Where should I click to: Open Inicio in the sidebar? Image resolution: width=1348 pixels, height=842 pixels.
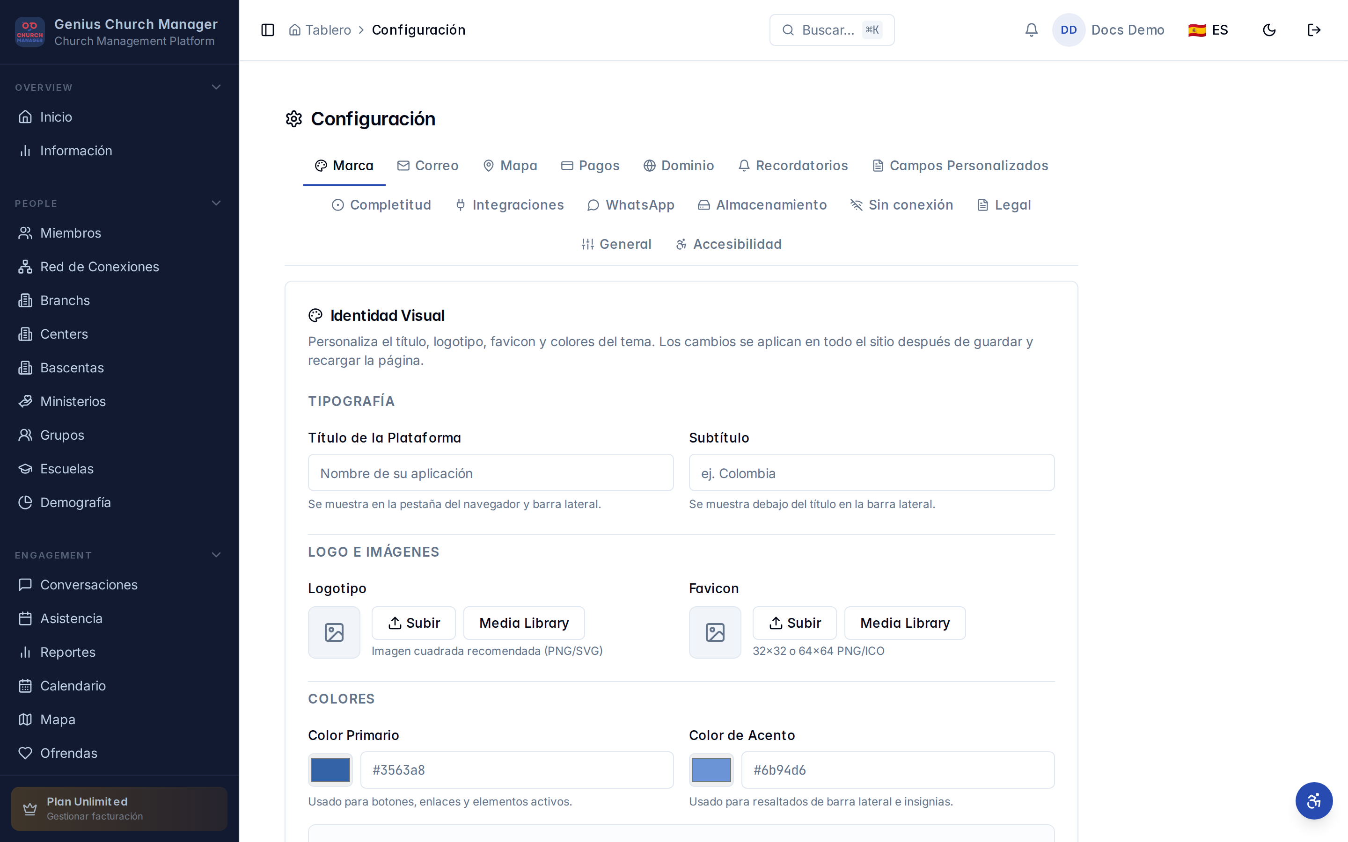click(119, 117)
